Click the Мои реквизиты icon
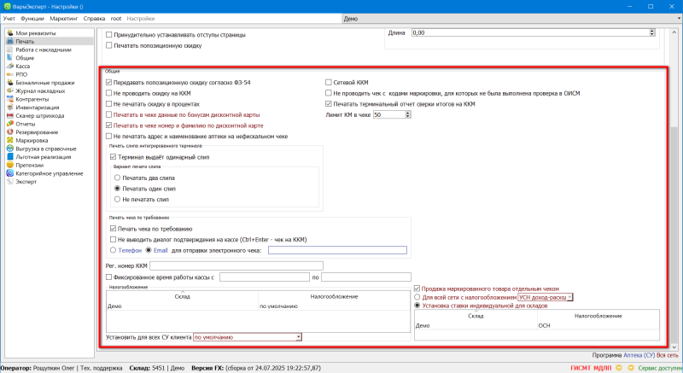Viewport: 683px width, 373px height. point(9,32)
